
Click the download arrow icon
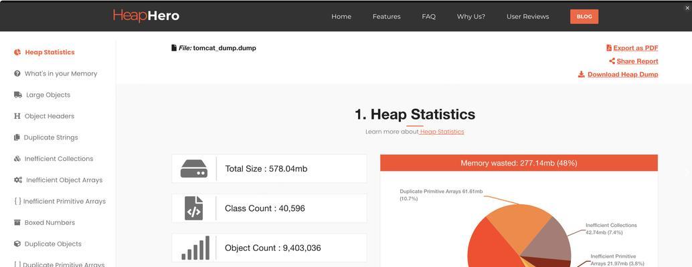point(581,74)
